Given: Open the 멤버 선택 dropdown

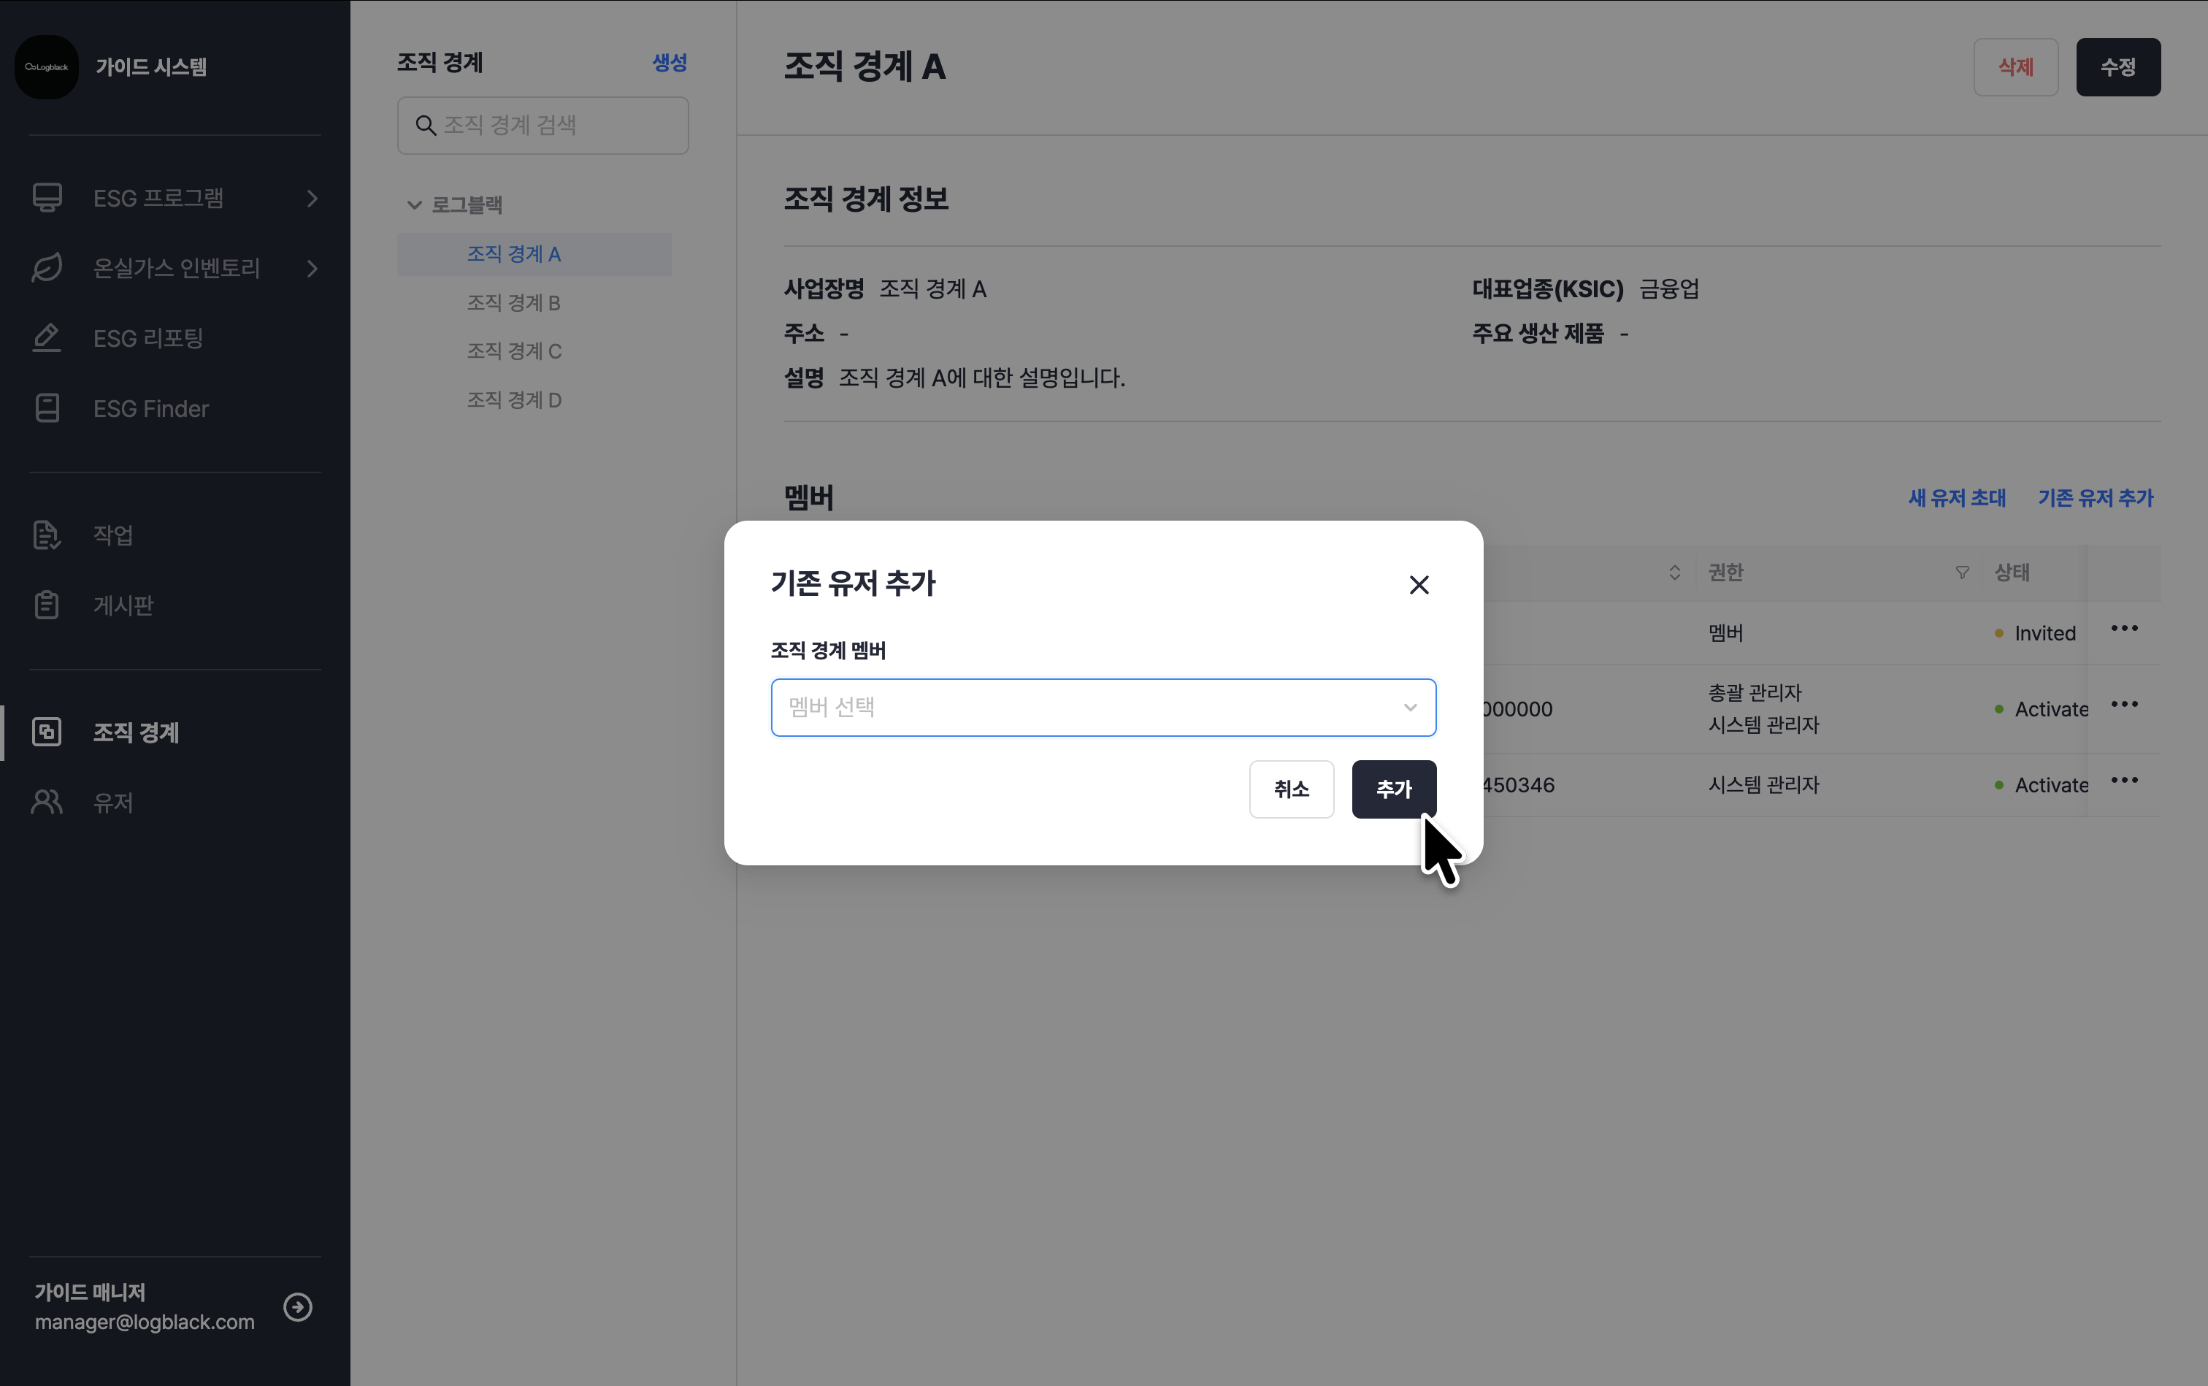Looking at the screenshot, I should click(1103, 707).
